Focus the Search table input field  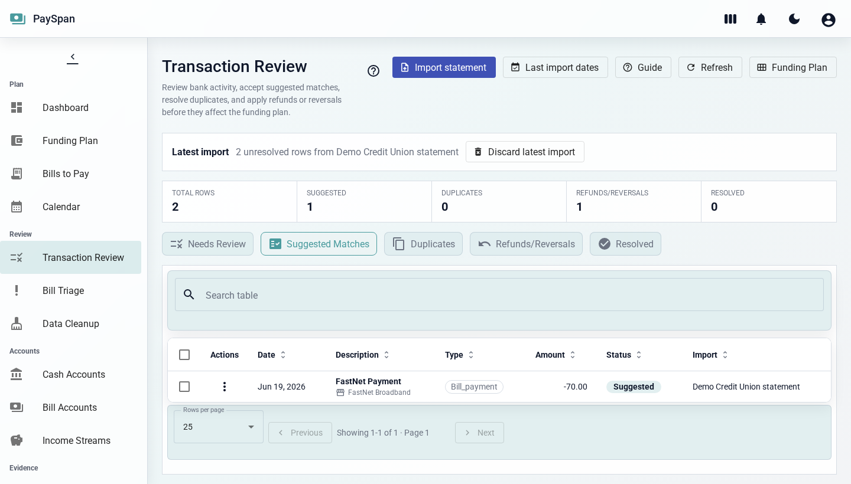[499, 295]
